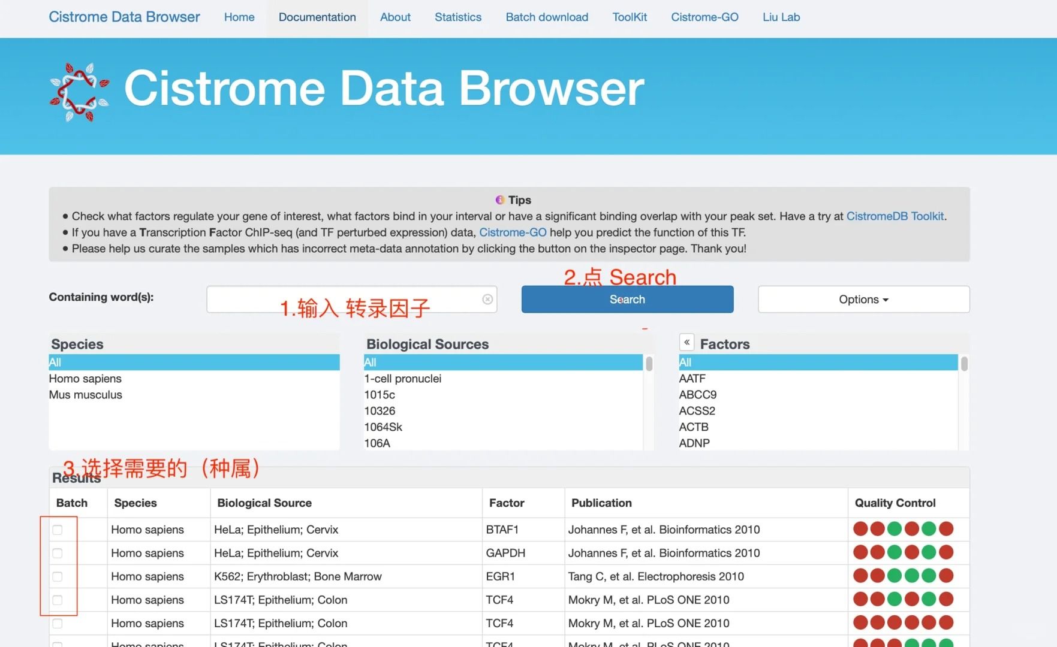Select Homo sapiens in the Species list
The image size is (1057, 647).
[85, 379]
